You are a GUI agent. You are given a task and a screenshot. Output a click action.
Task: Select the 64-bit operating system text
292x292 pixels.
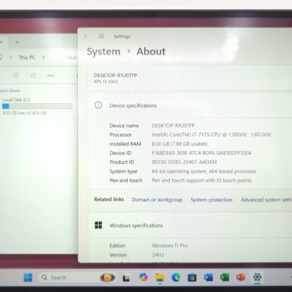click(x=204, y=171)
